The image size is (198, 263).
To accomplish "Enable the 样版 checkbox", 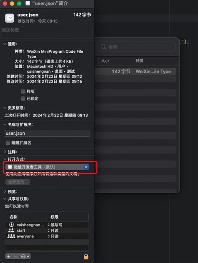I will coord(23,91).
